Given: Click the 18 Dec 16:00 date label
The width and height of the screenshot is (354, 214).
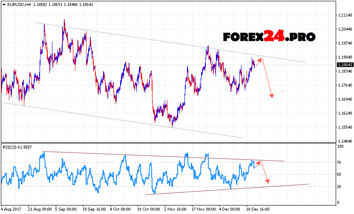Looking at the screenshot, I should (x=256, y=209).
